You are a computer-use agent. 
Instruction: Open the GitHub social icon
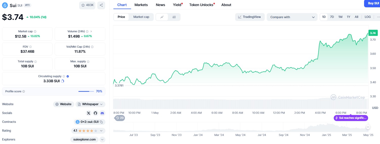click(x=95, y=113)
